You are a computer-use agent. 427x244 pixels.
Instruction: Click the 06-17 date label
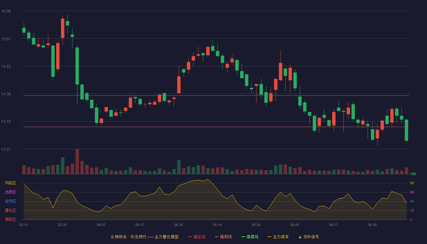[333, 225]
